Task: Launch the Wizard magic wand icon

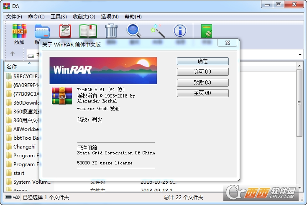Action: (x=157, y=31)
